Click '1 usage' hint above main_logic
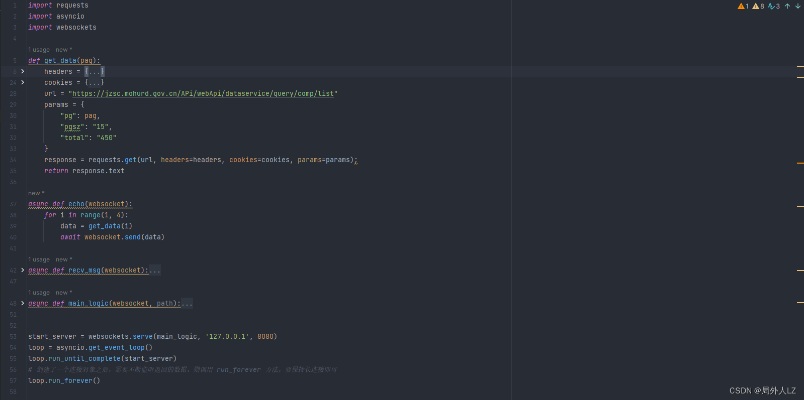Viewport: 804px width, 400px height. pyautogui.click(x=39, y=293)
